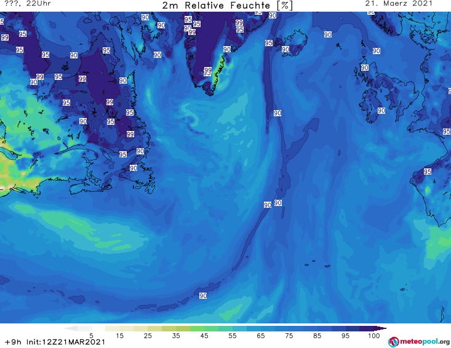
Task: Click the southernmost 90 contour label in Atlantic
Action: coord(203,296)
